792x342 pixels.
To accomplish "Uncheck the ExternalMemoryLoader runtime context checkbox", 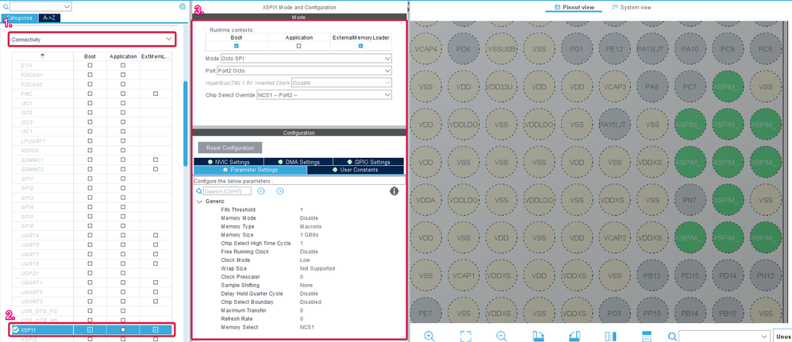I will [x=360, y=46].
